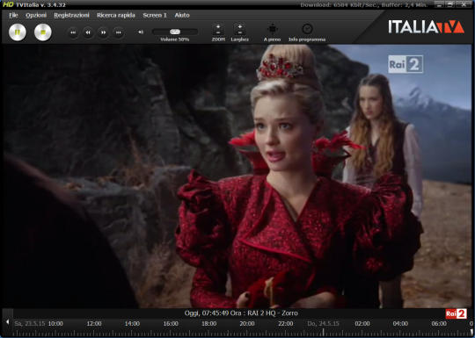Click the volume slider handle
The height and width of the screenshot is (338, 475).
pos(175,32)
